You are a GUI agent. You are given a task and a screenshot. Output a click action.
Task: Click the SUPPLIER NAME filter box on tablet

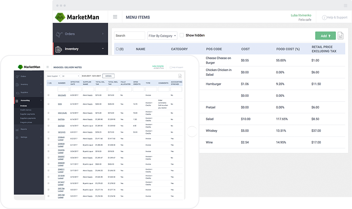pos(88,89)
